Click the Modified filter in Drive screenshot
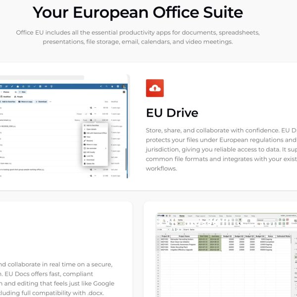297x297 pixels. [6, 97]
